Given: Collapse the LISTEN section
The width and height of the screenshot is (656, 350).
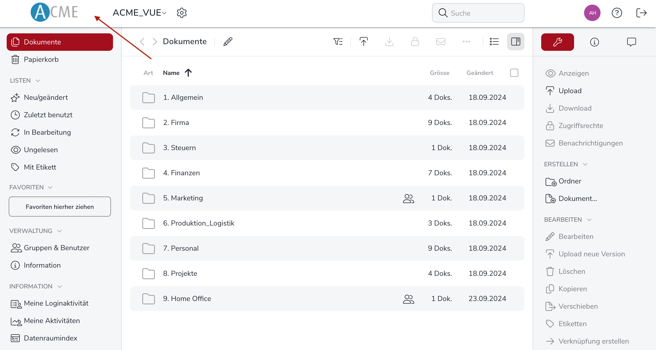Looking at the screenshot, I should click(38, 81).
